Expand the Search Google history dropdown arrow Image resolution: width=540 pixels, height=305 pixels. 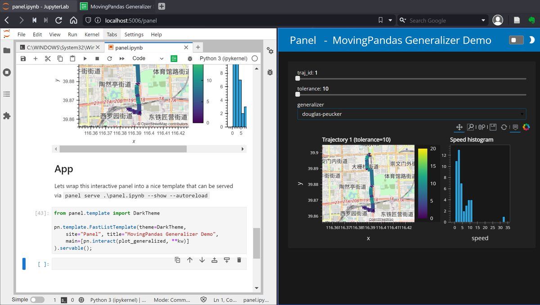point(484,20)
